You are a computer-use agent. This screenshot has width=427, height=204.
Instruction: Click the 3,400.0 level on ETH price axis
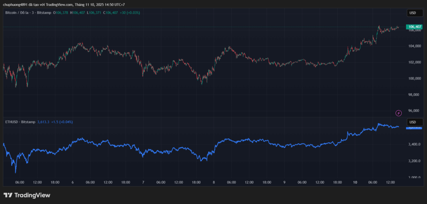click(x=414, y=144)
